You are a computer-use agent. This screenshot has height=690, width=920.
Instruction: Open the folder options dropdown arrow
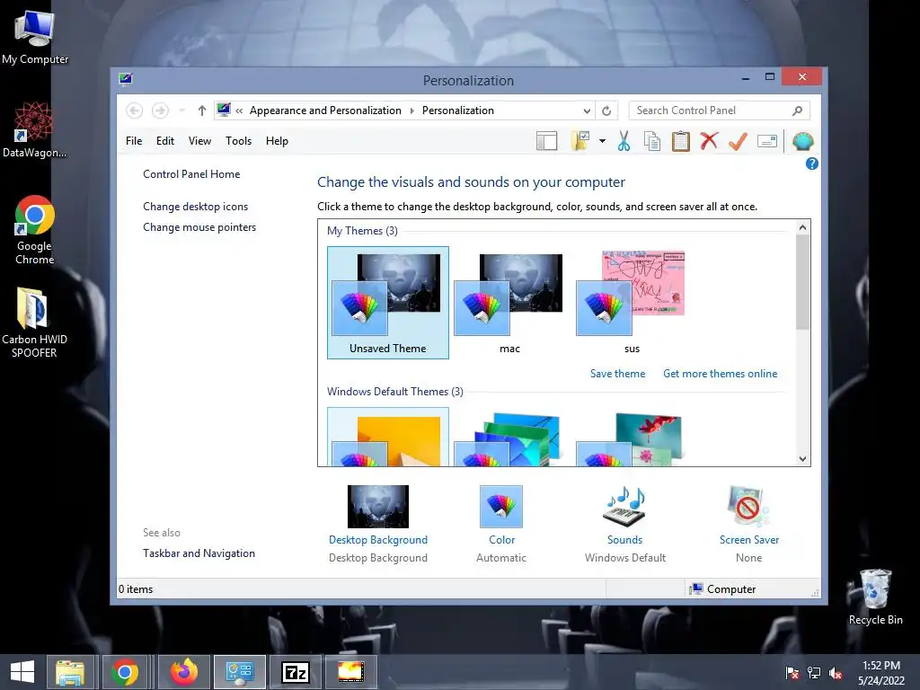603,141
